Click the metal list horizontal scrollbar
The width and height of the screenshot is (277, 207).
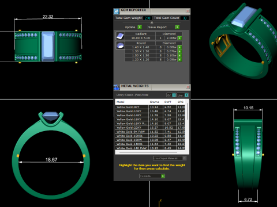coord(148,152)
